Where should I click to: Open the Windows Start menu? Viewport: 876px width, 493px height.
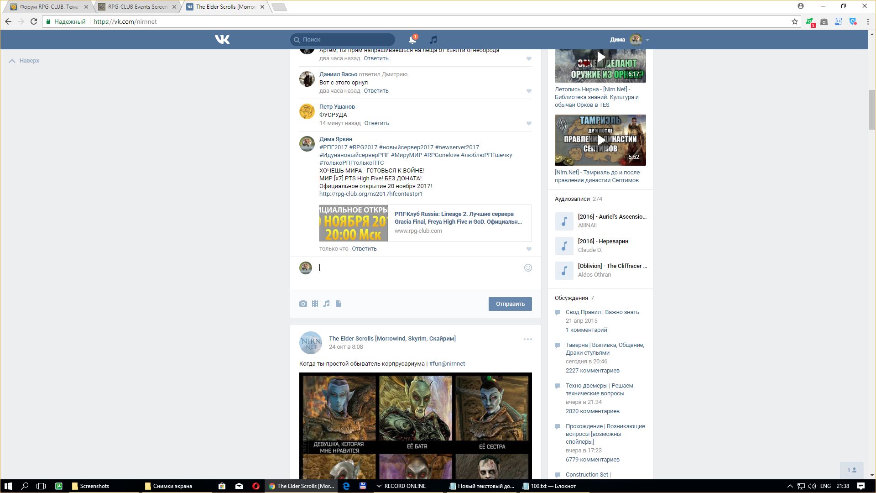point(8,486)
